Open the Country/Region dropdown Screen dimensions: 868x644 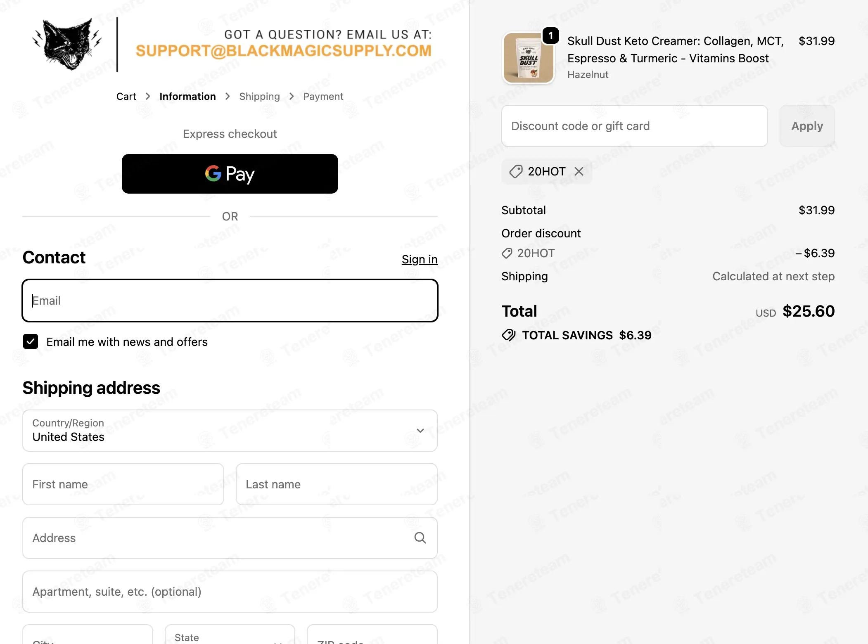pos(230,431)
